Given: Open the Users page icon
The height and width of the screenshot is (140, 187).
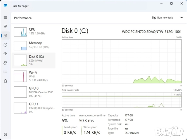Looking at the screenshot, I should click(x=5, y=63).
